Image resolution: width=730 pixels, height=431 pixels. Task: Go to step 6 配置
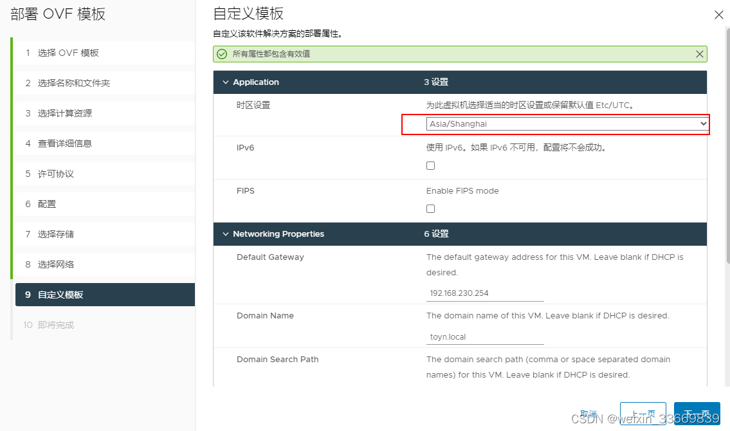[105, 204]
